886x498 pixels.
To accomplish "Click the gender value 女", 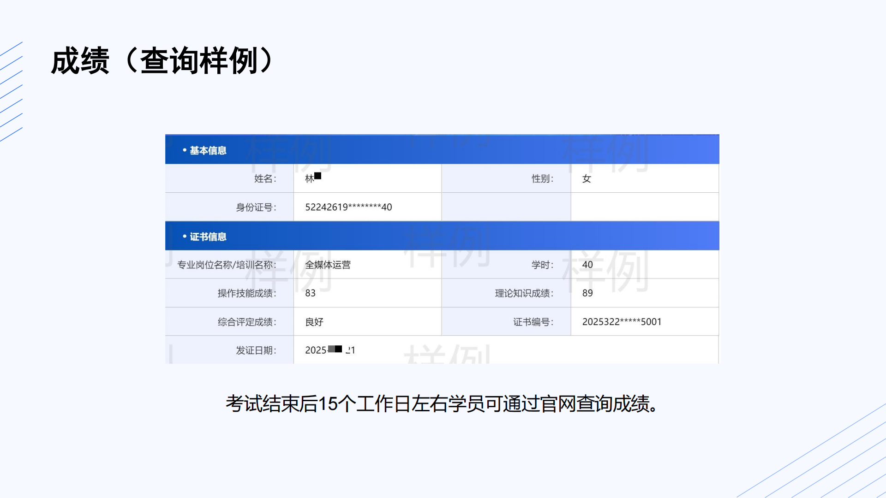I will [x=587, y=178].
